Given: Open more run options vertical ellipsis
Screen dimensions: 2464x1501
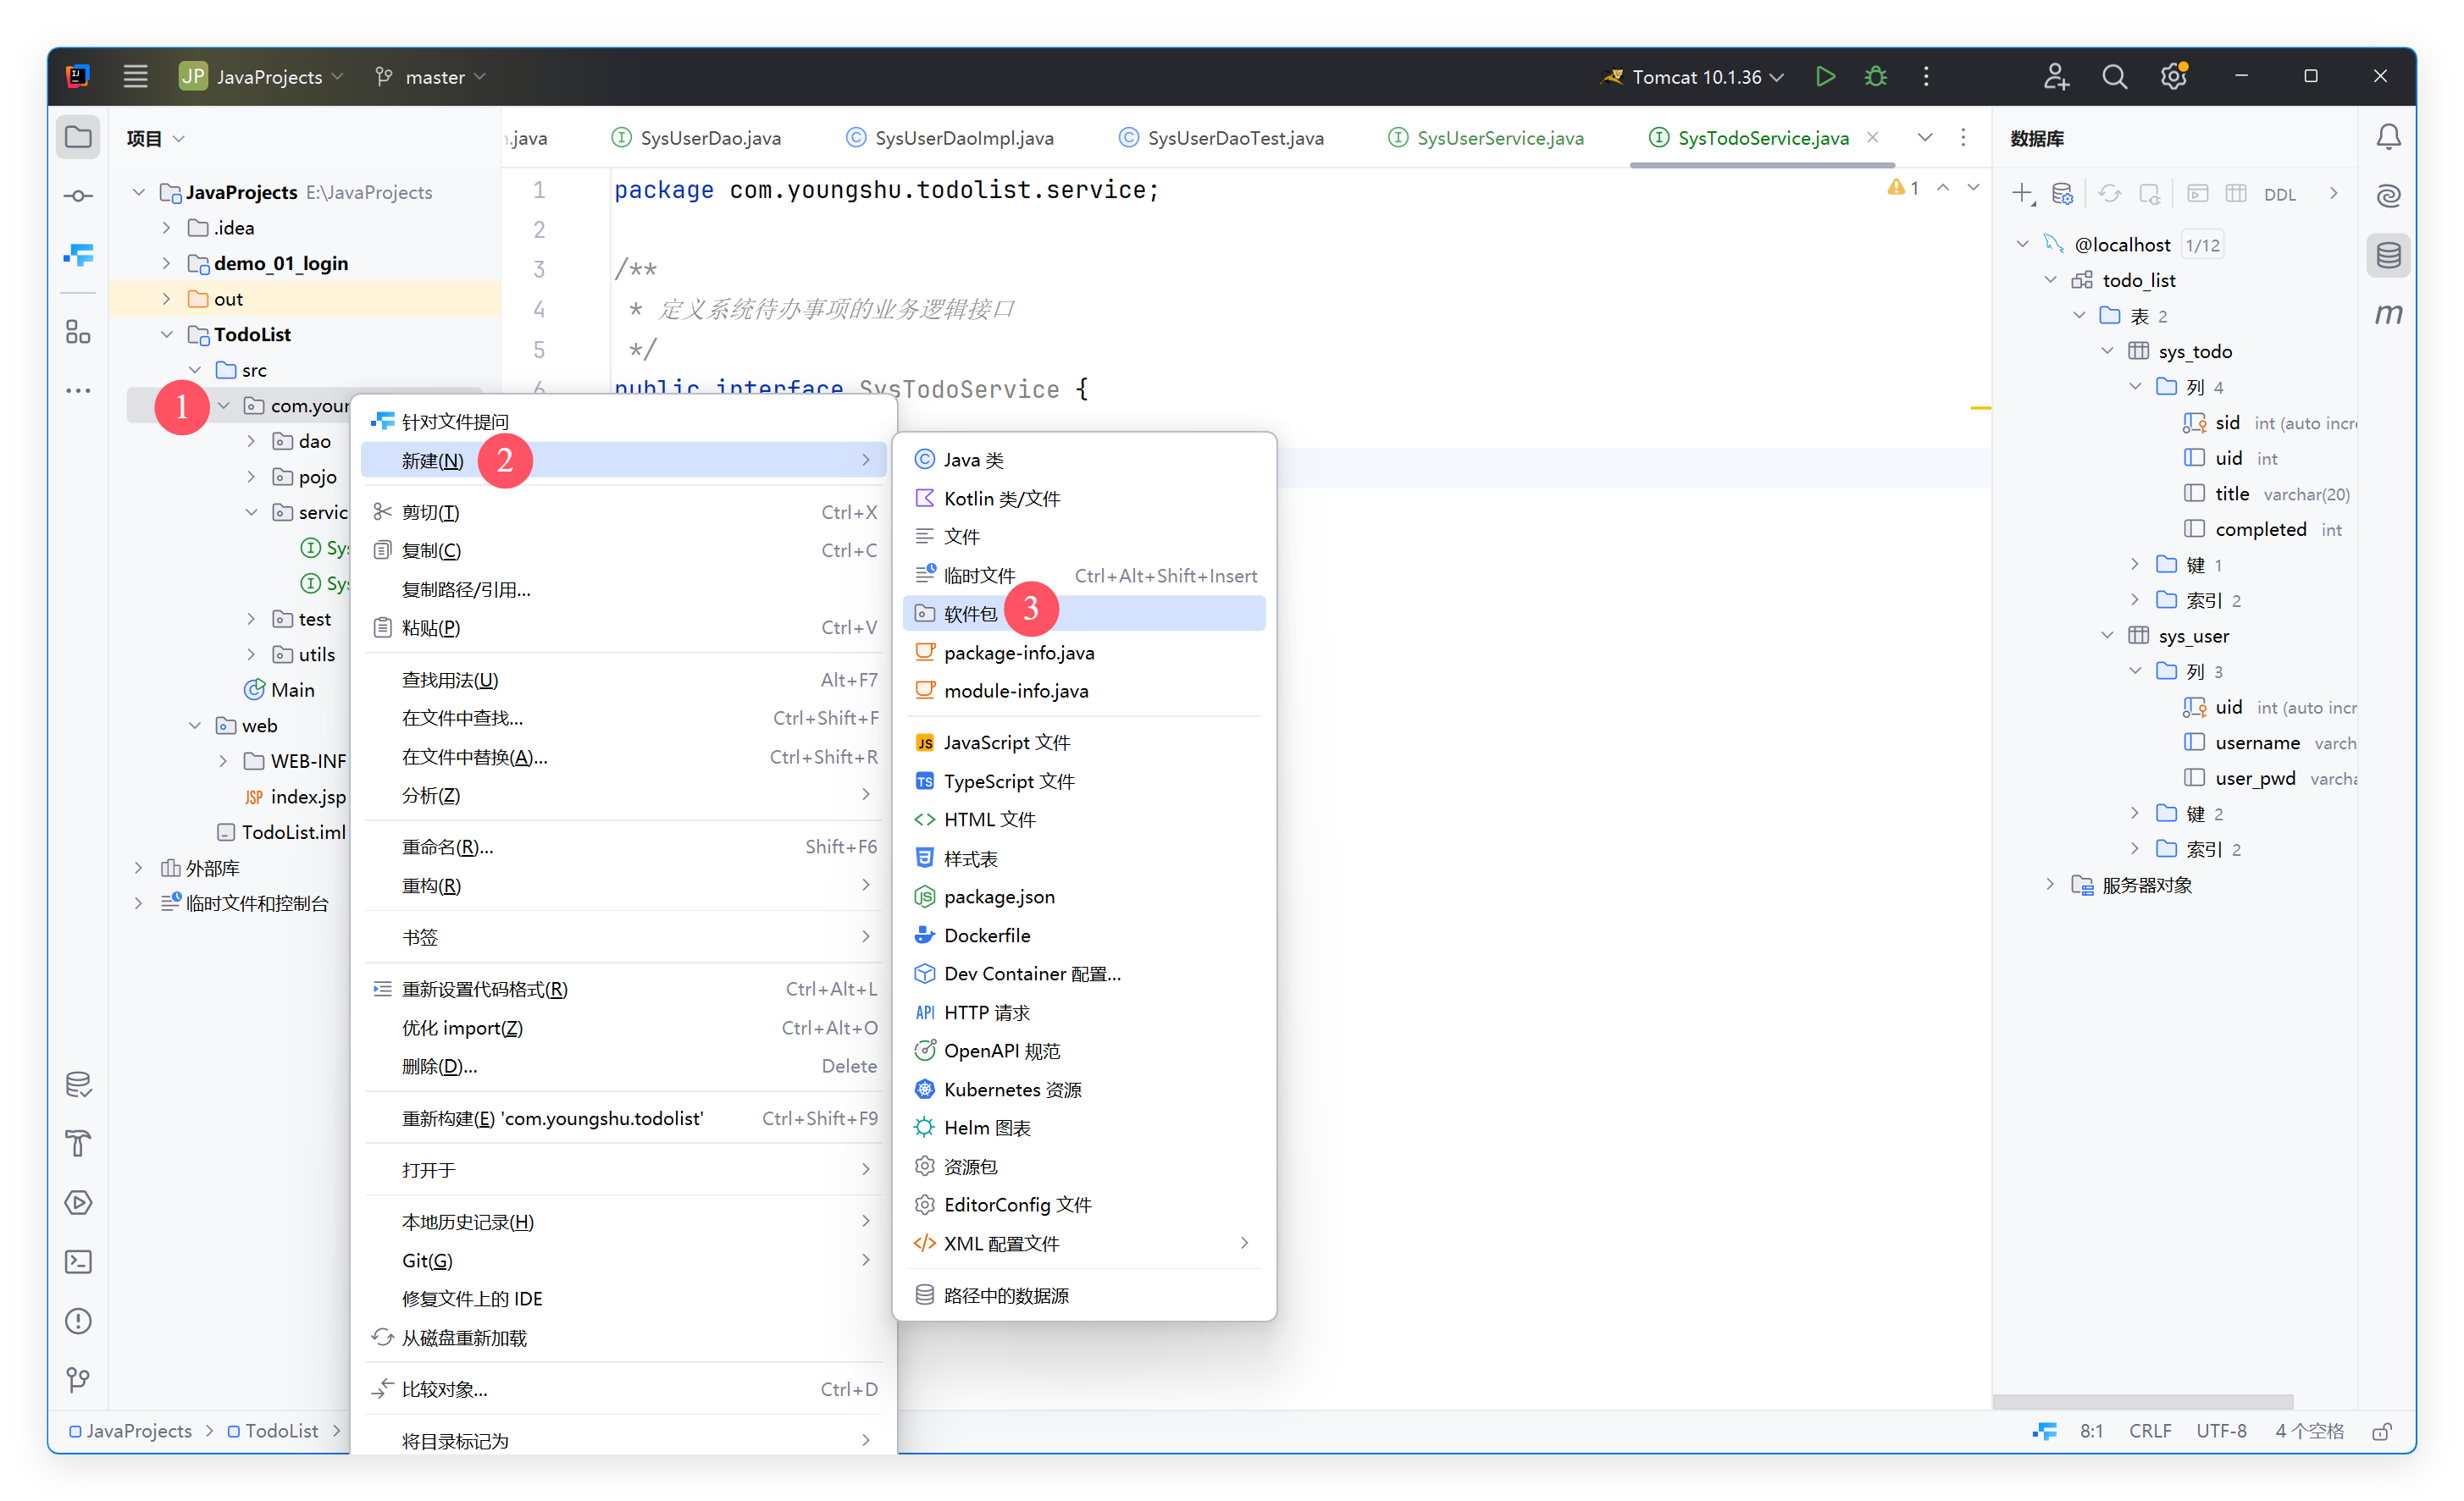Looking at the screenshot, I should pos(1926,76).
